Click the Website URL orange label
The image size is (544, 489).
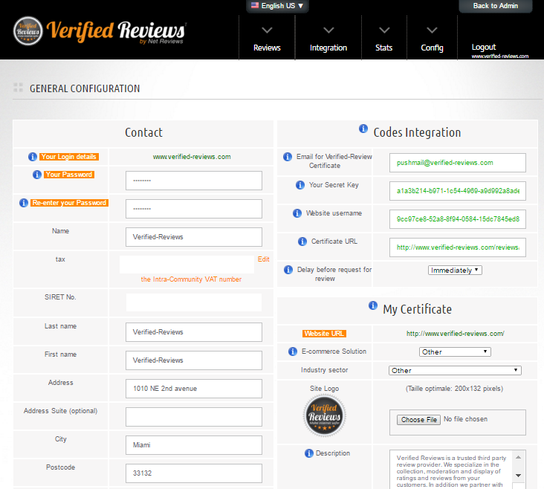324,334
